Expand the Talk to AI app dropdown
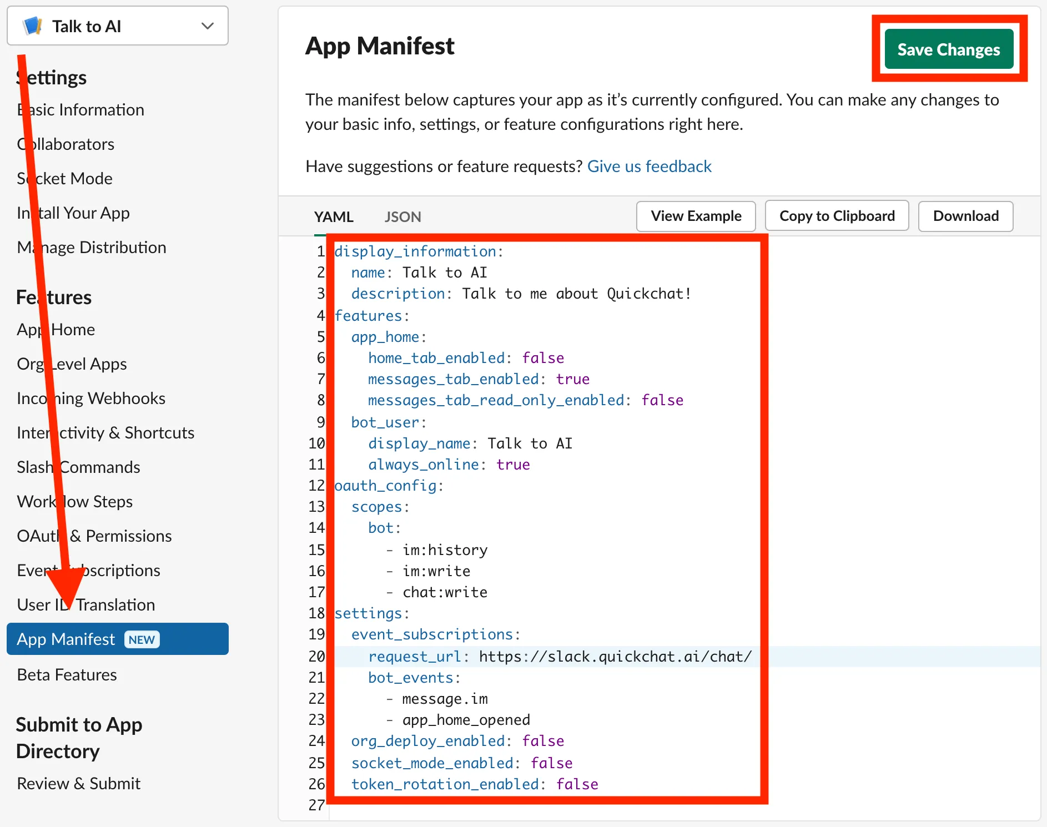1047x827 pixels. 207,26
